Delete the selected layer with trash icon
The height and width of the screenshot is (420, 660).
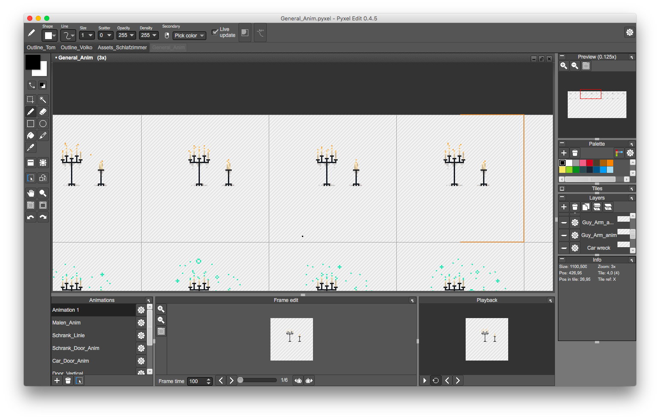pyautogui.click(x=575, y=207)
